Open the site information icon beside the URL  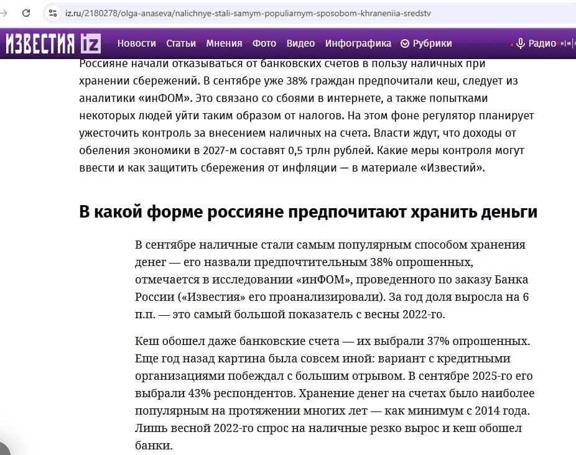point(53,13)
